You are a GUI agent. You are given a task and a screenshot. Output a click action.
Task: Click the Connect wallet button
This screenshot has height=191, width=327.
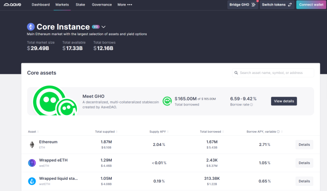311,5
